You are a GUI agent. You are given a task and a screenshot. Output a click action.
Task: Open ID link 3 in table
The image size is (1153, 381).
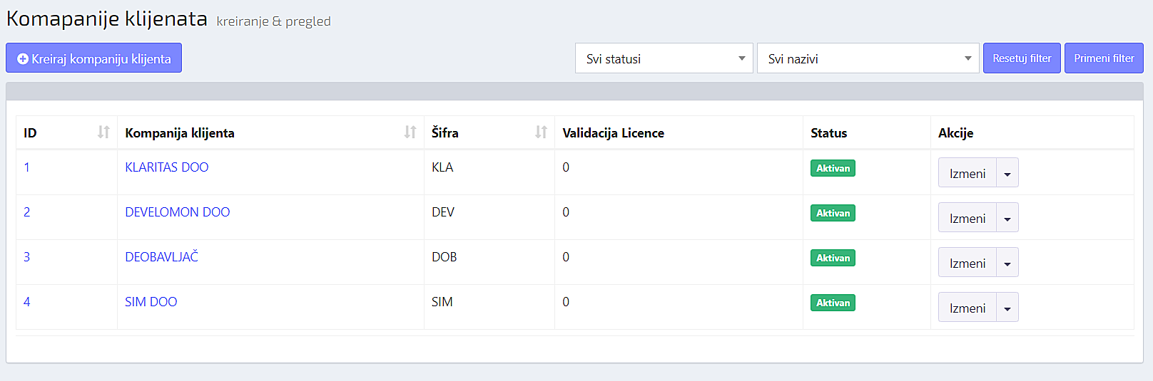[x=27, y=257]
